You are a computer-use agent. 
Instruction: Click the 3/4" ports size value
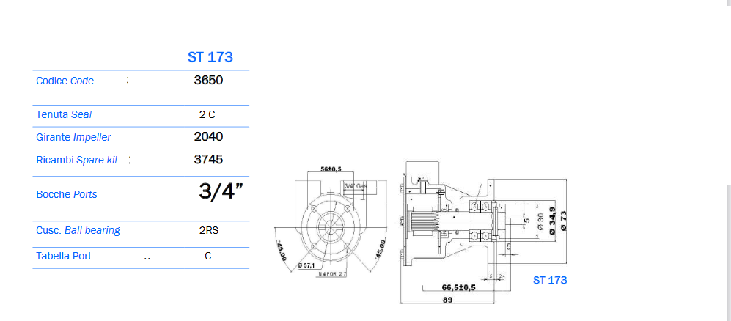point(221,192)
